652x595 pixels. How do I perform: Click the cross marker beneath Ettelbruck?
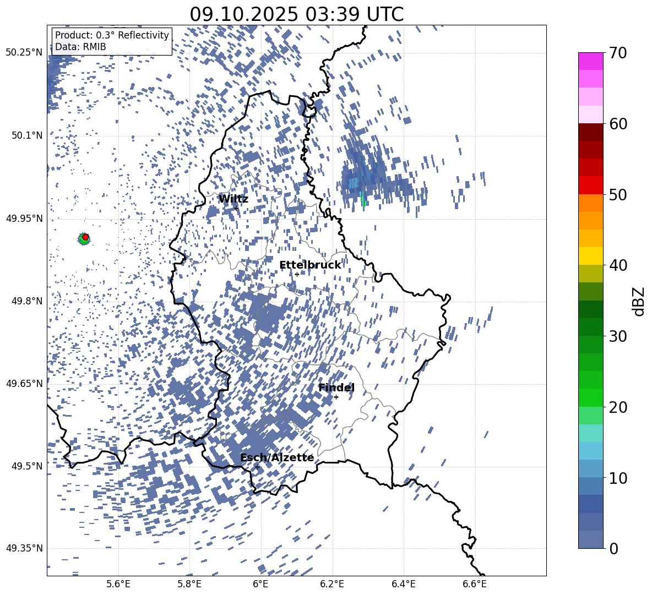click(x=297, y=274)
